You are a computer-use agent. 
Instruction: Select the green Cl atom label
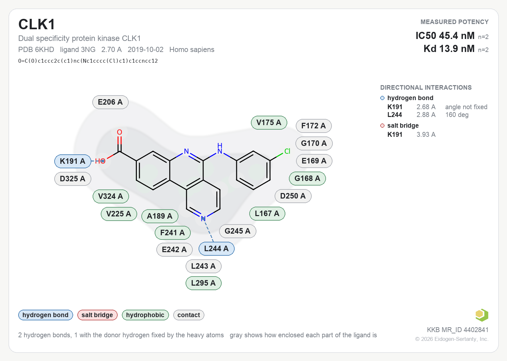click(287, 151)
